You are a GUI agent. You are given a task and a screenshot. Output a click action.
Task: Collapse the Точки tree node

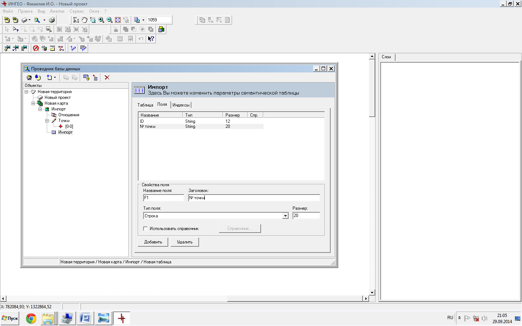pos(47,121)
